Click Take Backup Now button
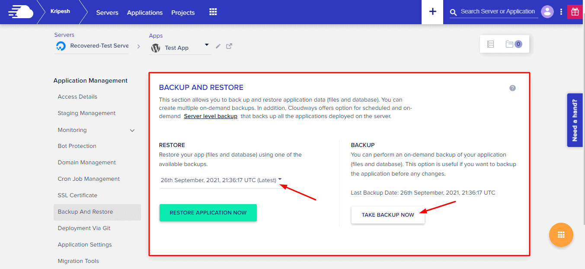This screenshot has height=269, width=585. [x=388, y=215]
